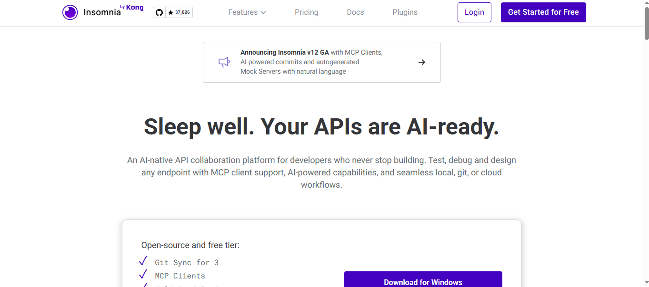The width and height of the screenshot is (649, 287).
Task: Click the by Kong label
Action: click(132, 8)
